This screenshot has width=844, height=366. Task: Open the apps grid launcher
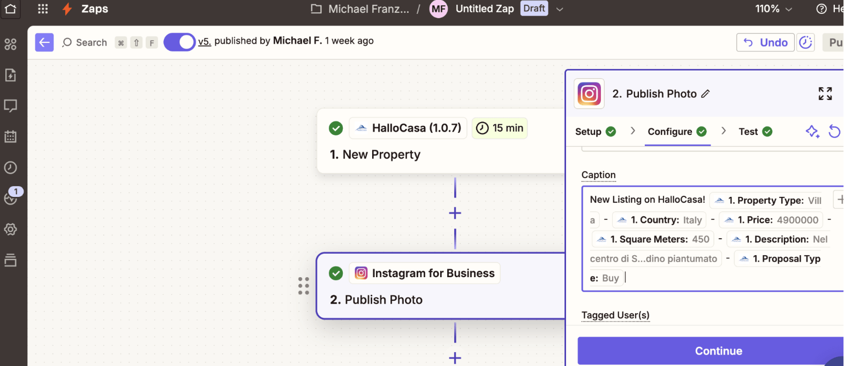pyautogui.click(x=43, y=9)
